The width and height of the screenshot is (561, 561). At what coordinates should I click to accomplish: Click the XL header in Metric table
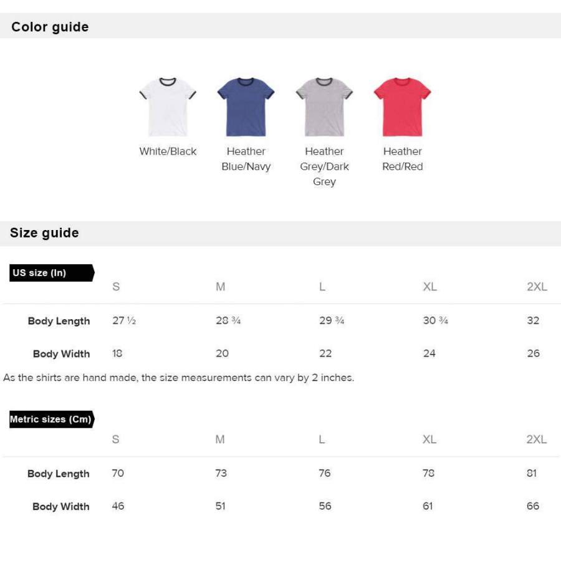(x=429, y=439)
